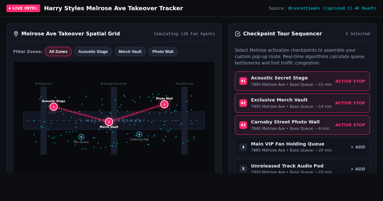Click the '3 Selected' counter

[x=357, y=34]
